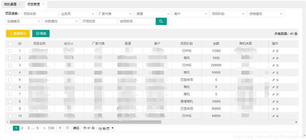The width and height of the screenshot is (306, 140).
Task: Click the edit pencil icon in row 1
Action: (273, 51)
